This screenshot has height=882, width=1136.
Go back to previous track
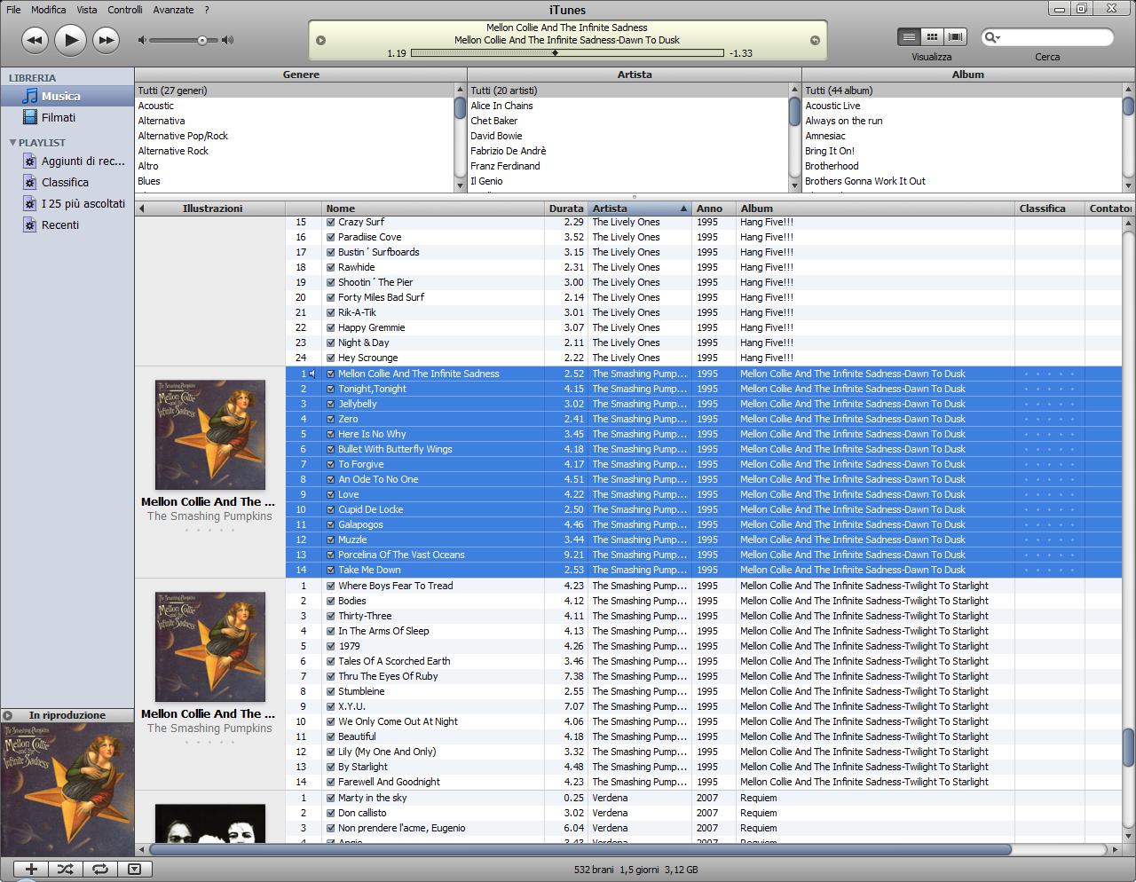click(x=35, y=40)
